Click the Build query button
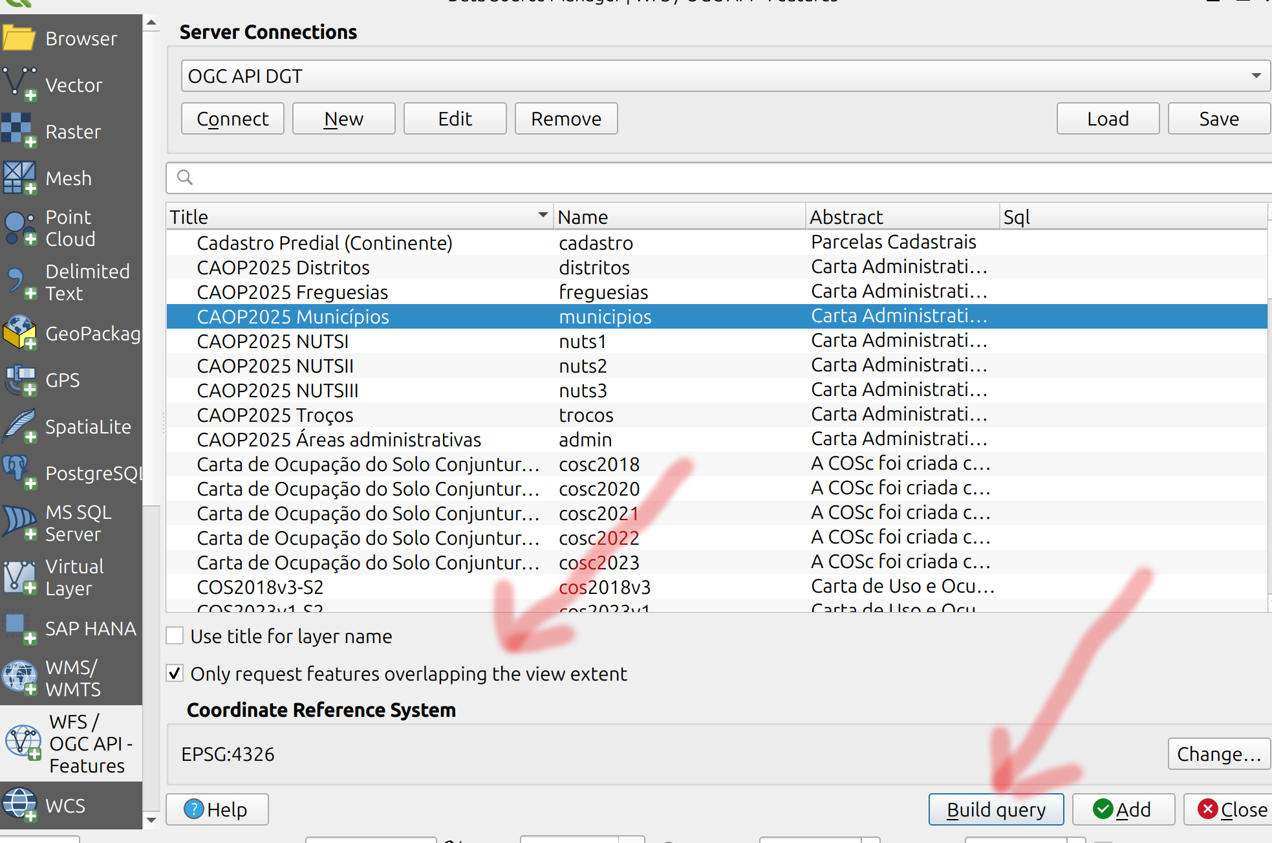Image resolution: width=1272 pixels, height=843 pixels. pos(995,809)
